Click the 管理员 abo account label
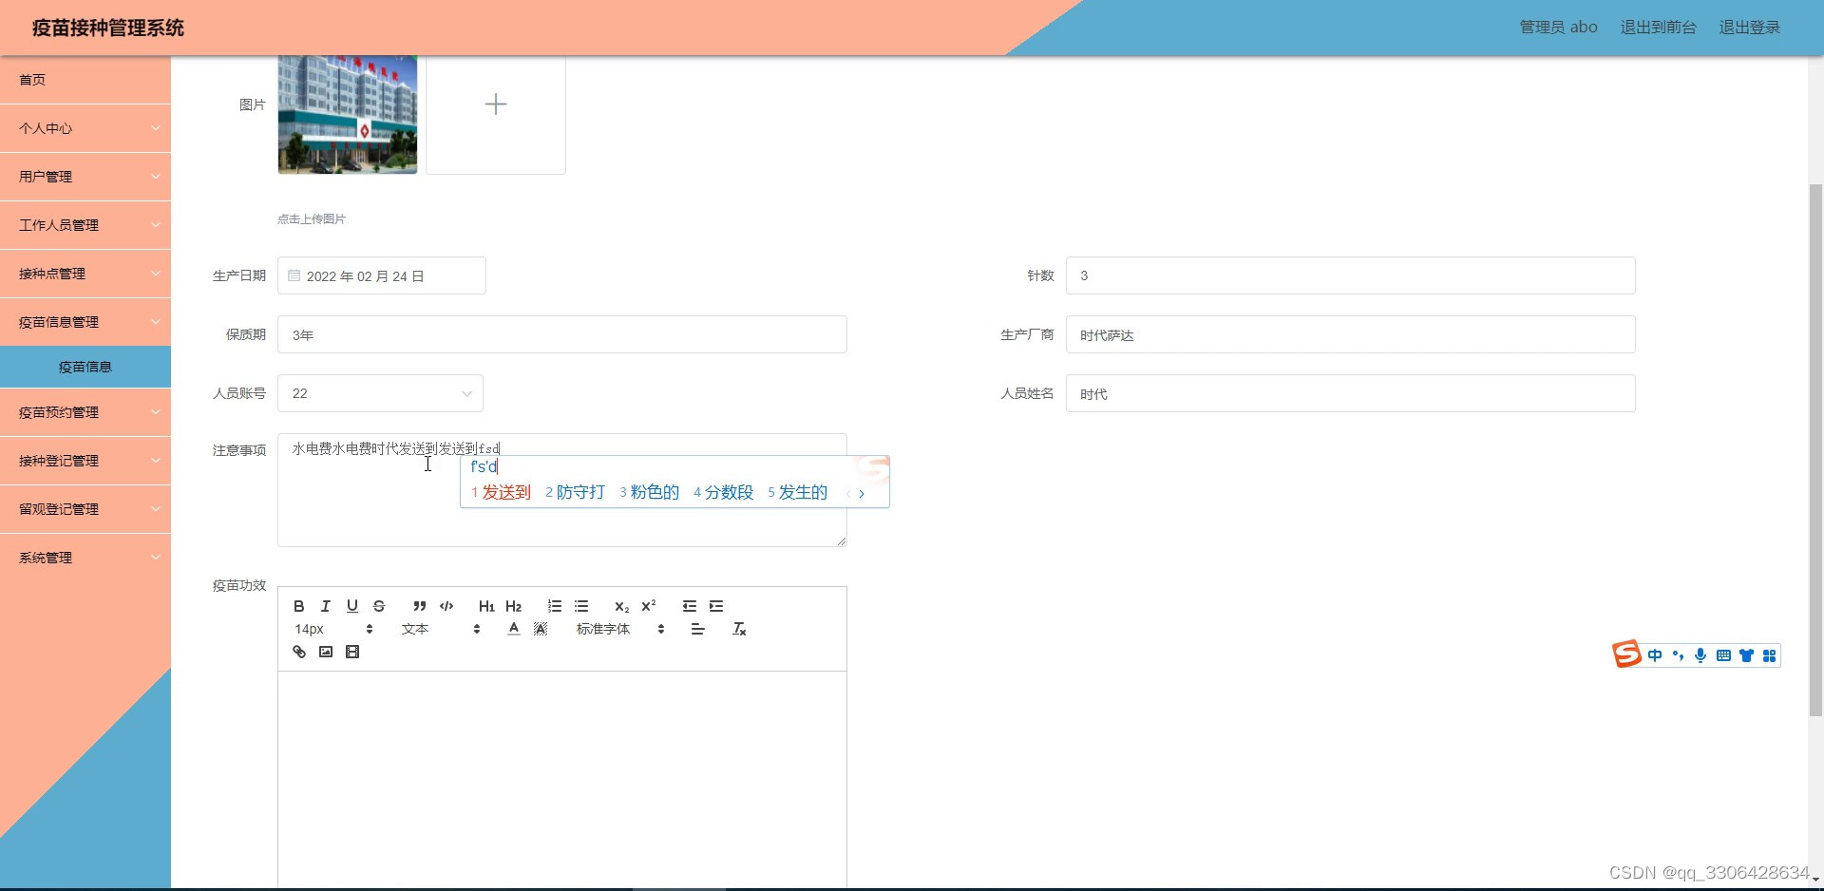The height and width of the screenshot is (891, 1824). (x=1558, y=28)
